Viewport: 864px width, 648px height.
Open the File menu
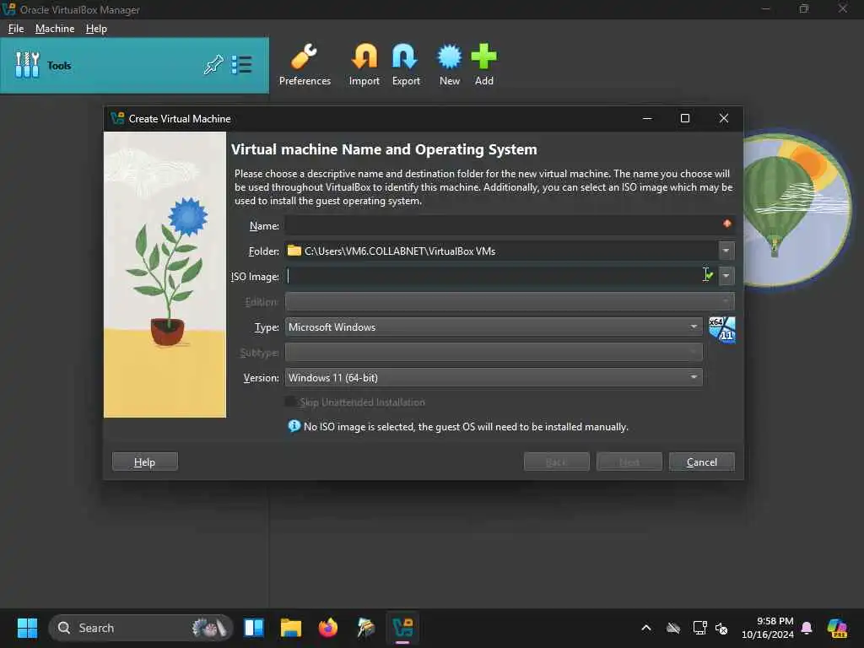(16, 29)
